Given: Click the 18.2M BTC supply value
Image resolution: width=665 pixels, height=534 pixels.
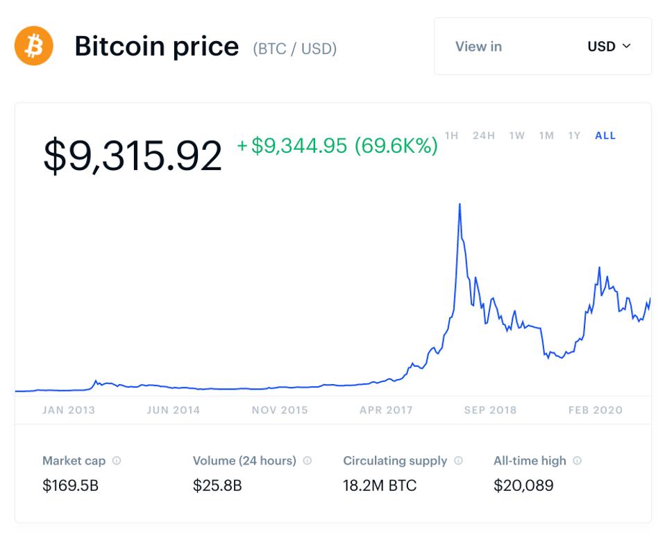Looking at the screenshot, I should tap(380, 485).
